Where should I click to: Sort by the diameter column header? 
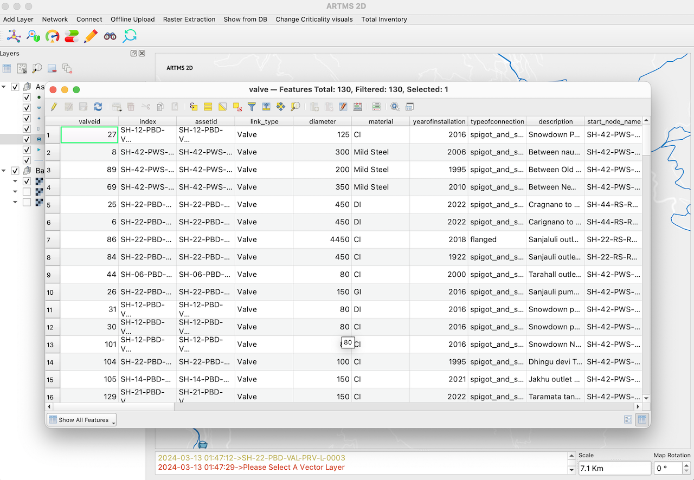[x=322, y=121]
